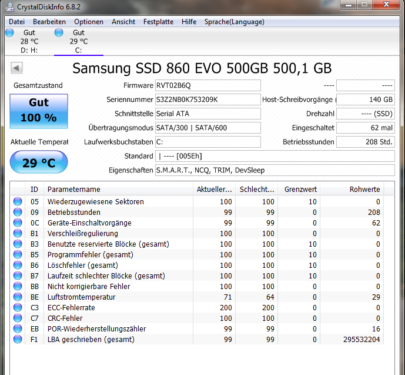Click the Schlecht... column header
405x375 pixels.
point(257,190)
